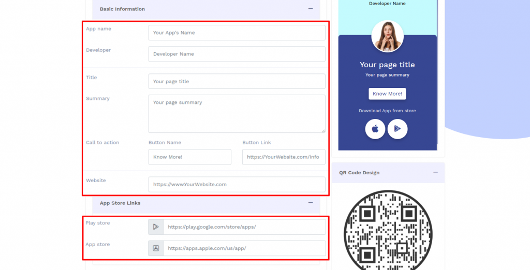
Task: Click the Play store URL field
Action: (244, 227)
